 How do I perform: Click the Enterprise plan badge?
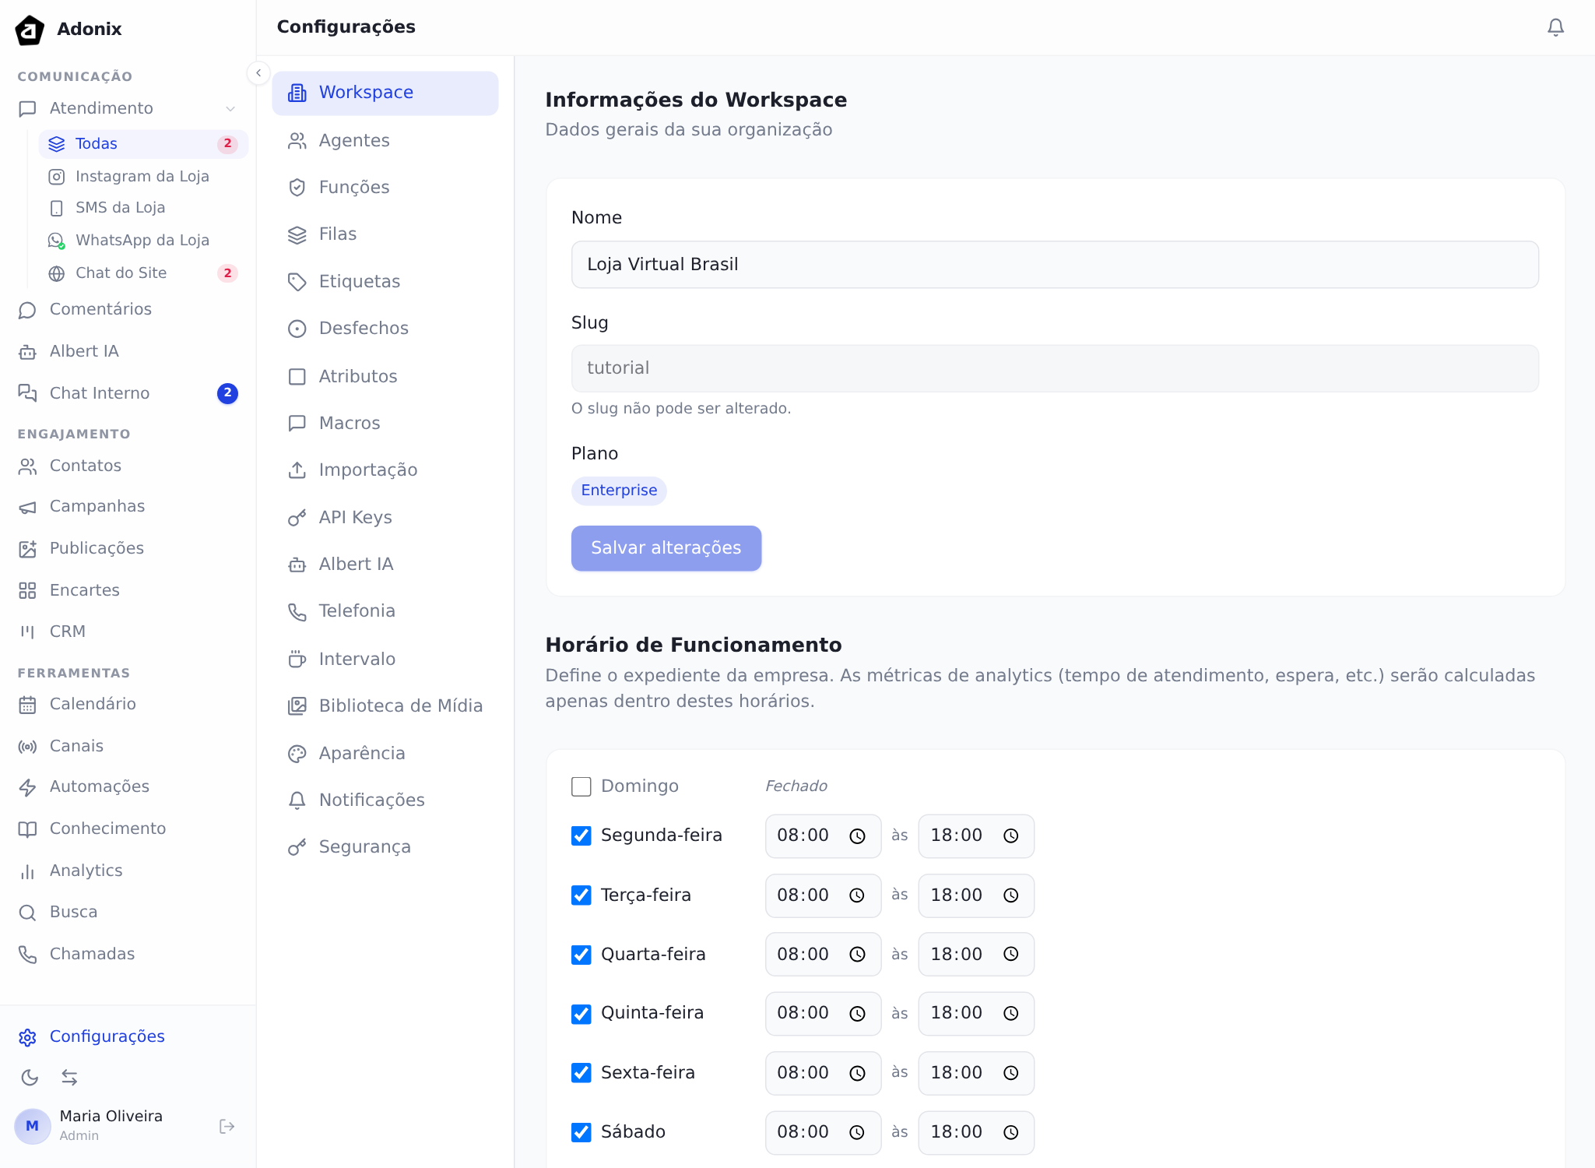click(x=619, y=491)
